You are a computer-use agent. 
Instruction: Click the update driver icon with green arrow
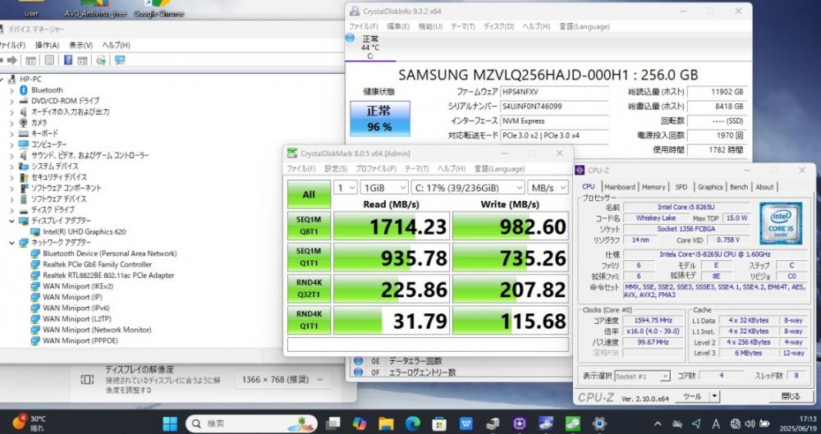tap(101, 60)
